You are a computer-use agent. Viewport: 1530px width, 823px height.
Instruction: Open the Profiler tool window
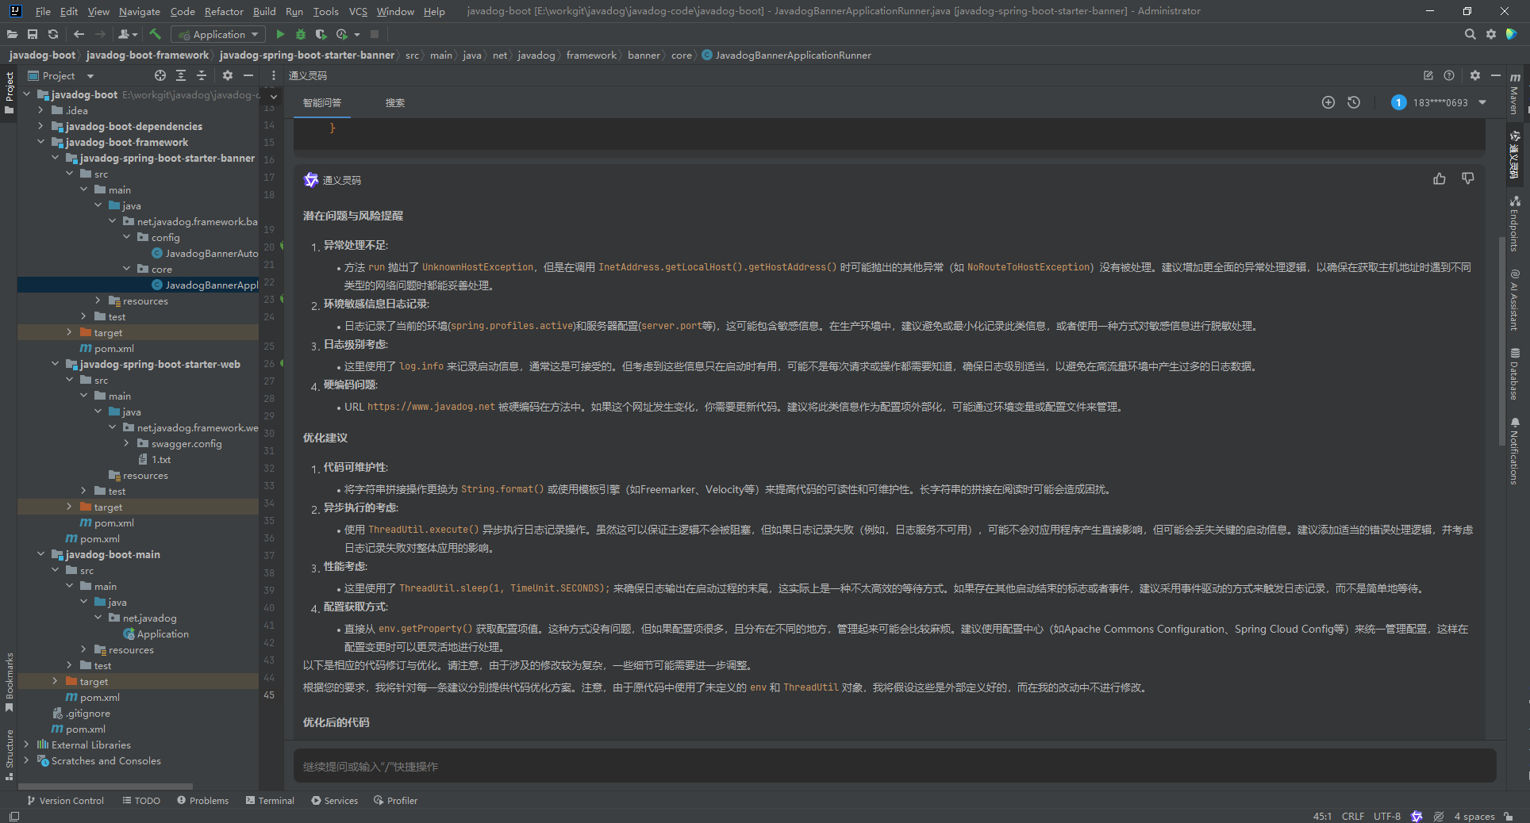click(x=395, y=801)
